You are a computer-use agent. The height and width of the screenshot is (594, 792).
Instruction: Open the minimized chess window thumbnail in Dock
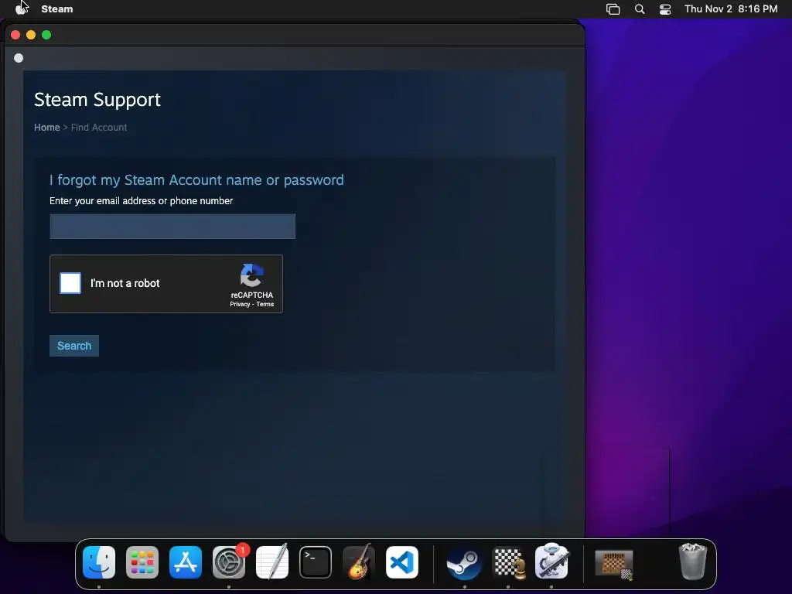point(614,564)
